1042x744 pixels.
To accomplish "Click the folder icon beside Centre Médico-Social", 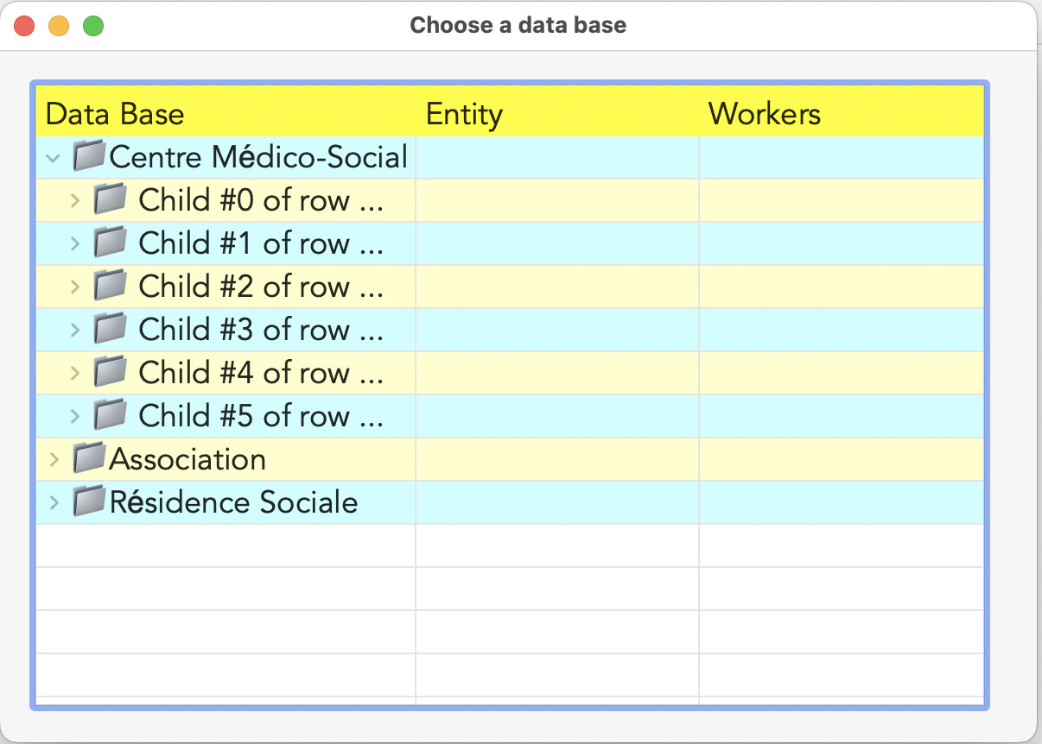I will coord(89,156).
